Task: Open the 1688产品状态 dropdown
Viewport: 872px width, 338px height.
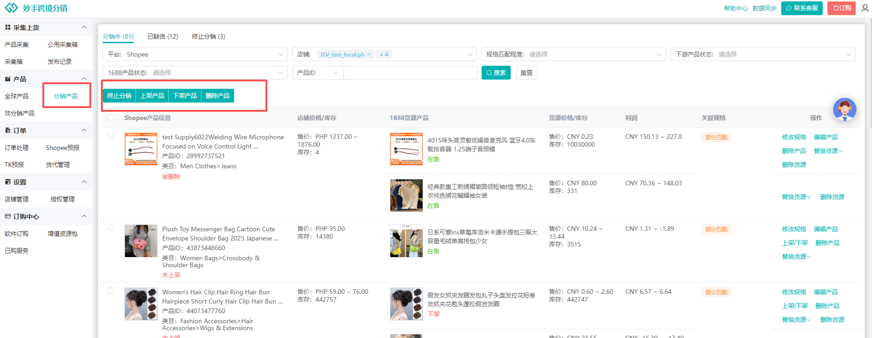Action: [x=195, y=73]
